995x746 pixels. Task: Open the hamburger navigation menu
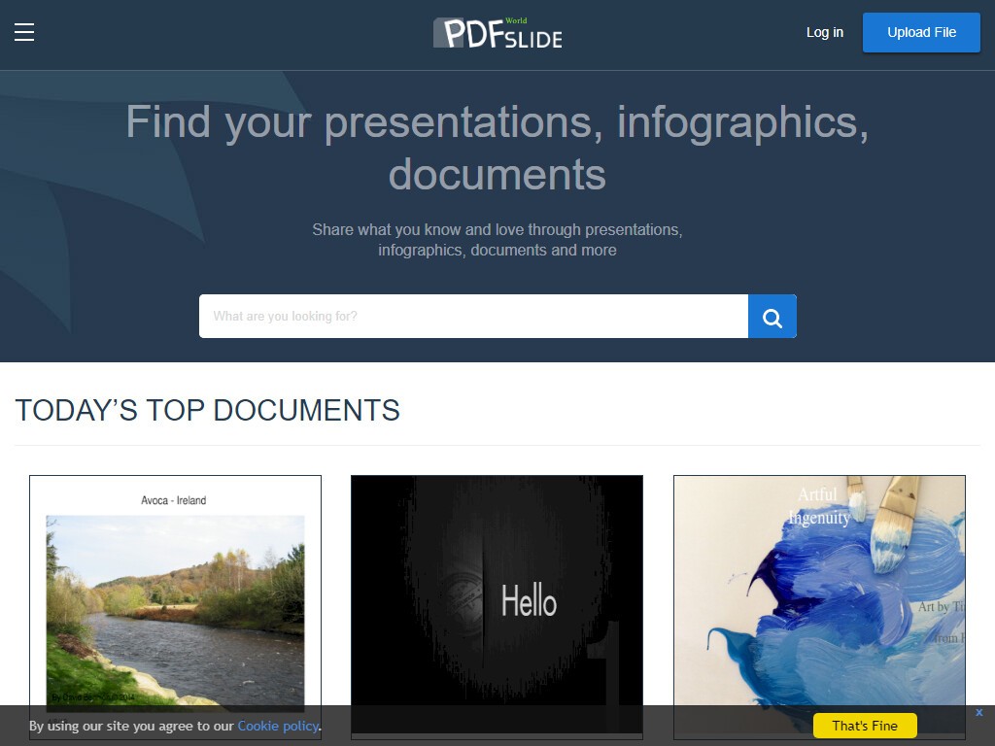tap(24, 32)
